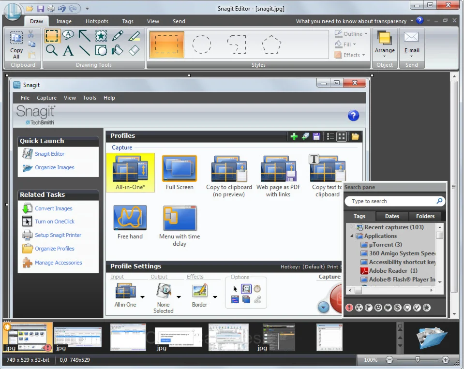This screenshot has height=369, width=464.
Task: Open the Text tool
Action: pos(69,51)
